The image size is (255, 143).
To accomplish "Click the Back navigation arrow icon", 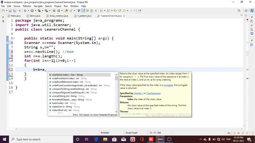I will pyautogui.click(x=124, y=11).
